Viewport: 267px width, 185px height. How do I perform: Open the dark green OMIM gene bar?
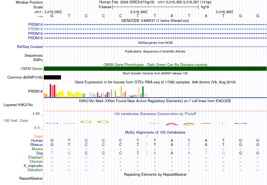[155, 68]
